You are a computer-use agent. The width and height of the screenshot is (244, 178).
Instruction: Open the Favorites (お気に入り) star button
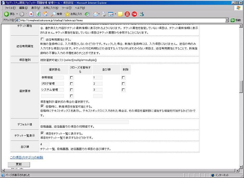73,14
